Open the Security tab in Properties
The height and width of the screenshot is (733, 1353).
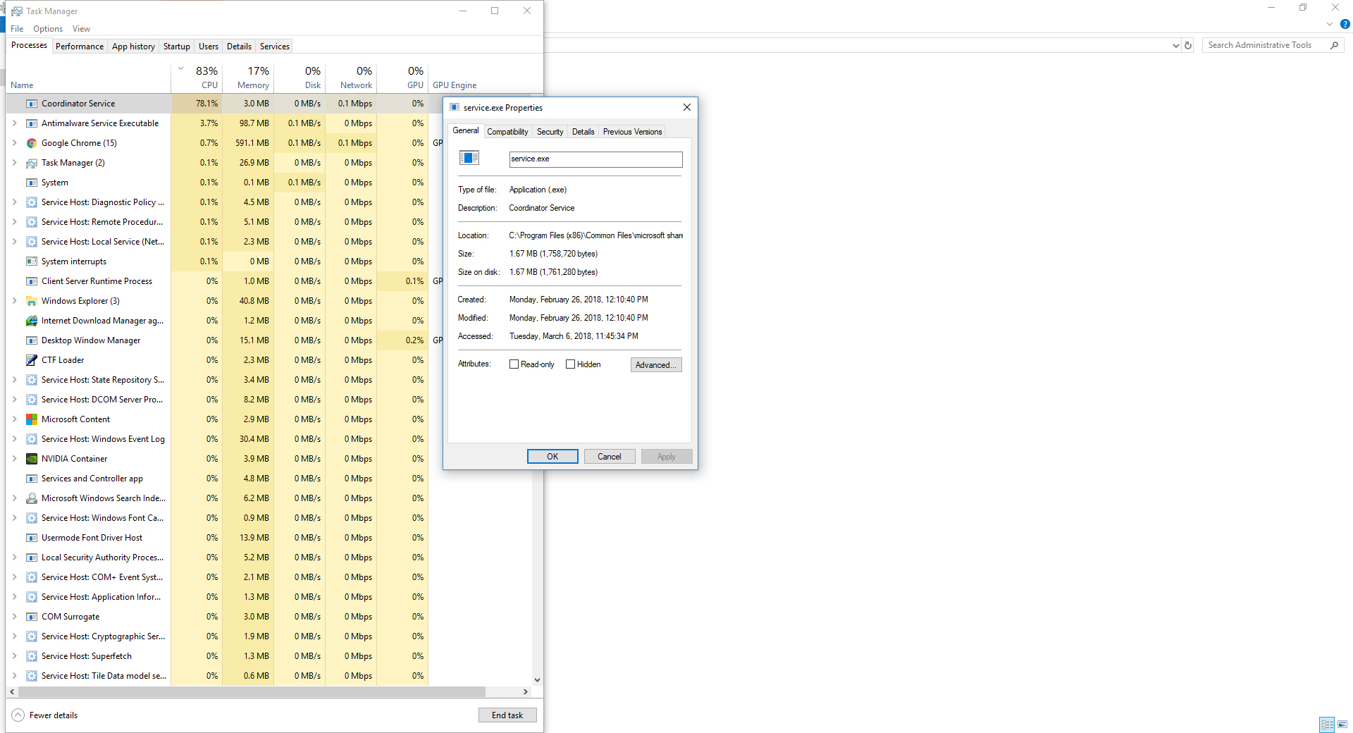550,132
